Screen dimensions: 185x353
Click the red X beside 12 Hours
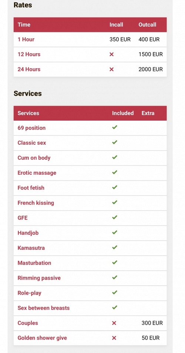(x=112, y=54)
